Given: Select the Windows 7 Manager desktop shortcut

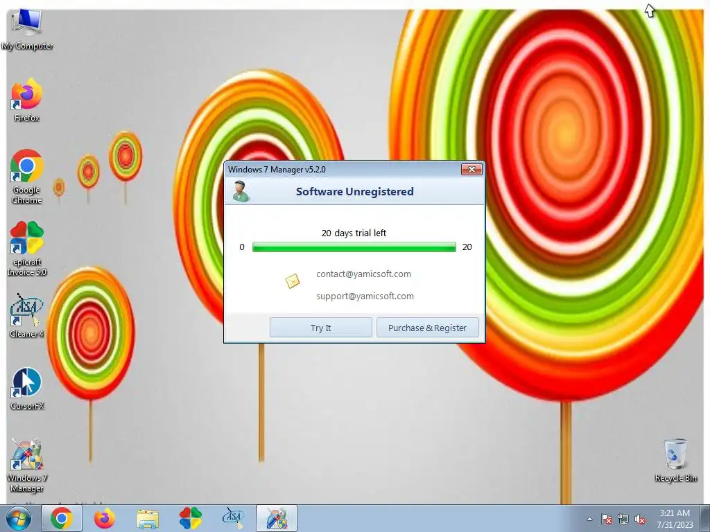Looking at the screenshot, I should (27, 465).
